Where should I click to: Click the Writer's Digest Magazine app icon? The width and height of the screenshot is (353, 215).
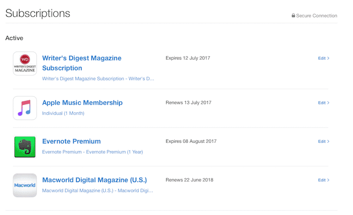25,64
